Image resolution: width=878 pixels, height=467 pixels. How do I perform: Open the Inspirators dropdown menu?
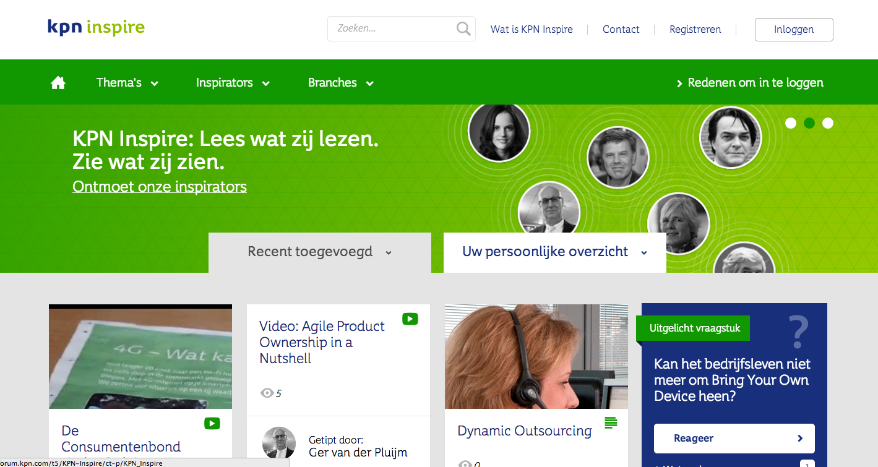pyautogui.click(x=232, y=83)
